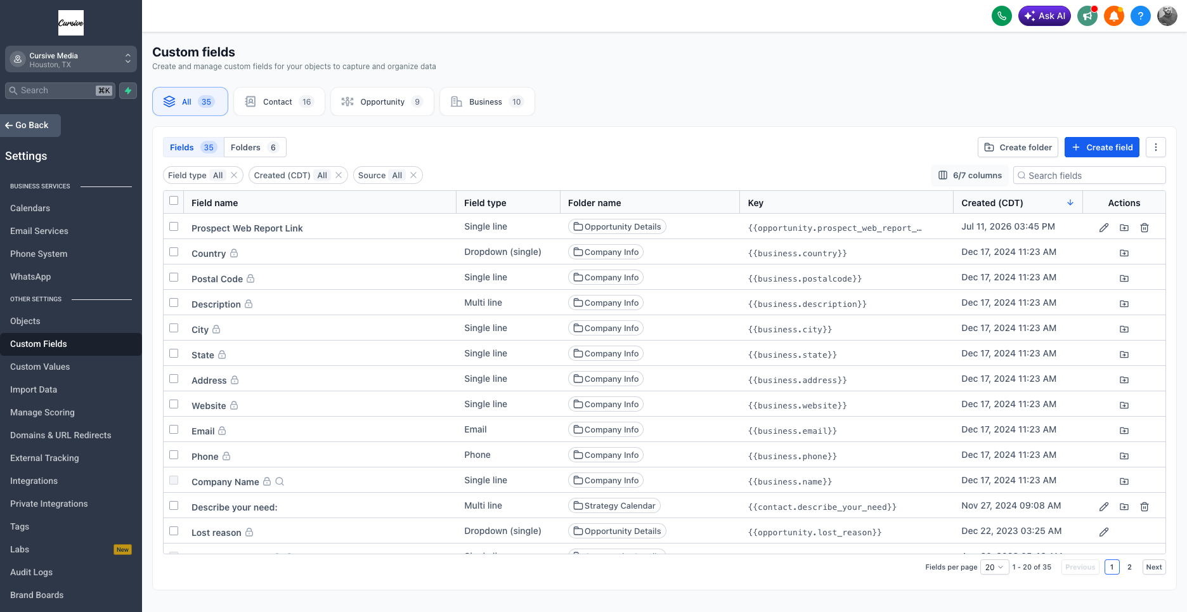Open the three-dot more options menu
This screenshot has height=612, width=1187.
pyautogui.click(x=1156, y=147)
